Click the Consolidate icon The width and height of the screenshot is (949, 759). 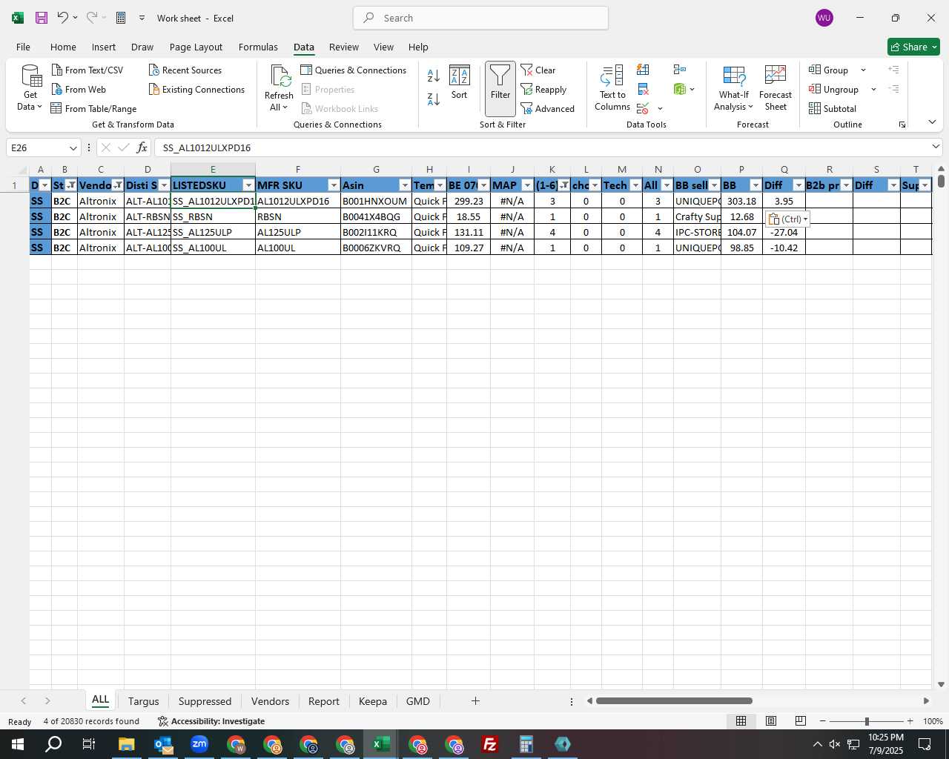point(680,70)
